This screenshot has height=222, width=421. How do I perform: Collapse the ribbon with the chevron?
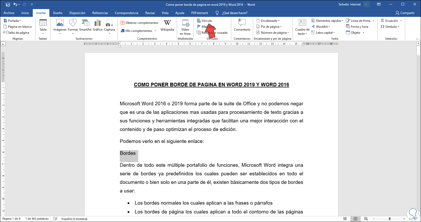point(417,39)
